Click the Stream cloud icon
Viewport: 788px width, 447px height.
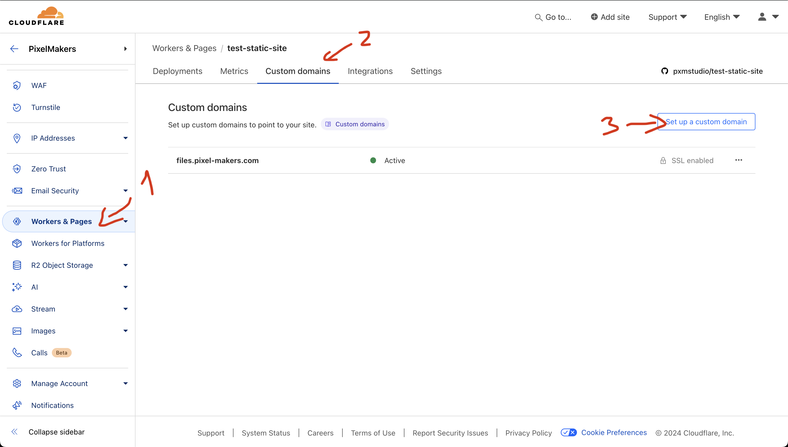click(x=17, y=309)
